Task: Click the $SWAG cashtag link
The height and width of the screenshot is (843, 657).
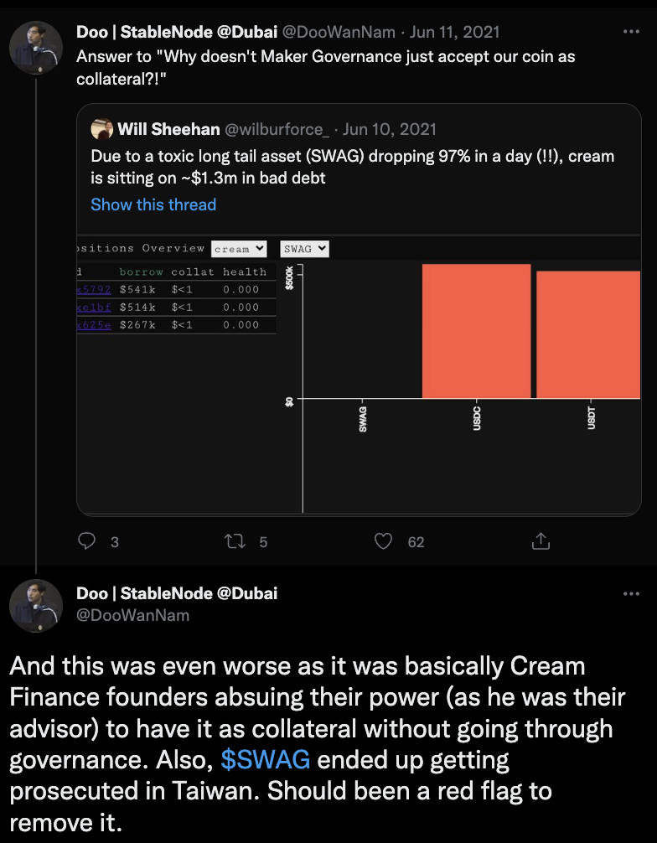Action: click(x=266, y=759)
